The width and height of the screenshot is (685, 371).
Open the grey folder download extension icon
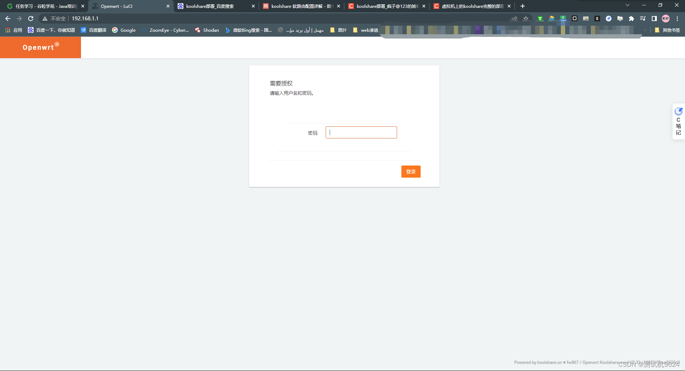pyautogui.click(x=620, y=19)
